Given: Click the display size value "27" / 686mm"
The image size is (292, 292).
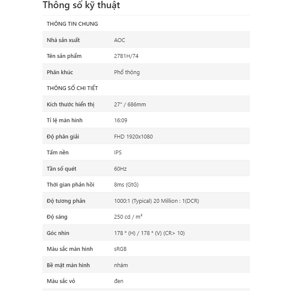Looking at the screenshot, I should pyautogui.click(x=130, y=104).
